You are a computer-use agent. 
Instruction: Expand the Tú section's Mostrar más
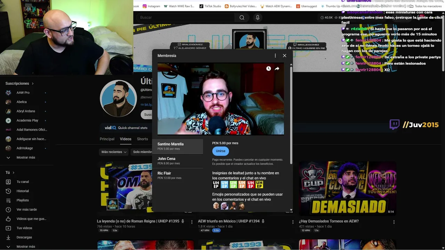point(26,247)
